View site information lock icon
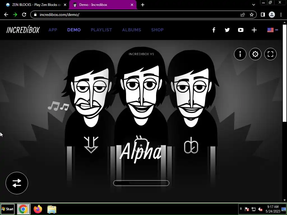The image size is (287, 215). [x=36, y=15]
